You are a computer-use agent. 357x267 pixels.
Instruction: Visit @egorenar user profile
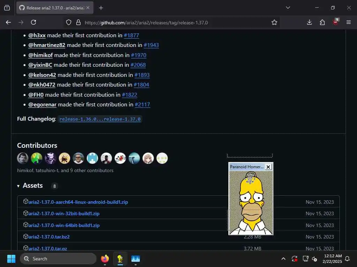tap(42, 104)
